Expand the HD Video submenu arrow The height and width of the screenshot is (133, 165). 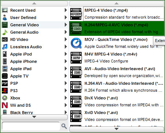(x=66, y=39)
